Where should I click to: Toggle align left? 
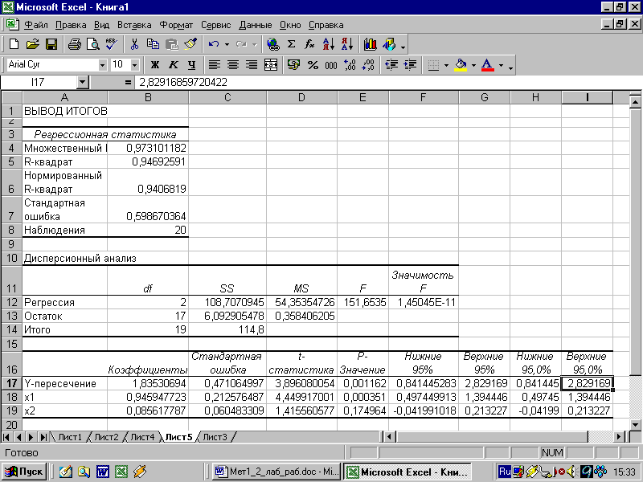[215, 65]
